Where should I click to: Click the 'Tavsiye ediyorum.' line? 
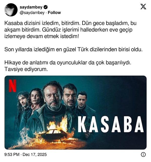pos(26,69)
